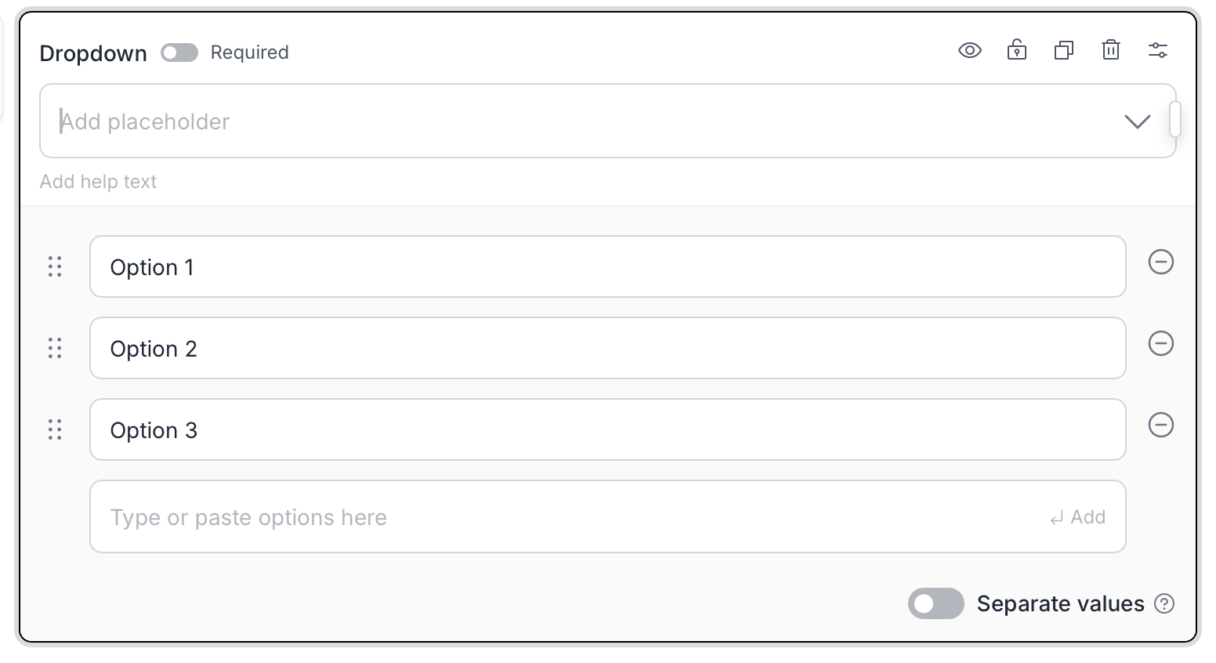Image resolution: width=1216 pixels, height=663 pixels.
Task: Duplicate the Dropdown field
Action: click(1063, 51)
